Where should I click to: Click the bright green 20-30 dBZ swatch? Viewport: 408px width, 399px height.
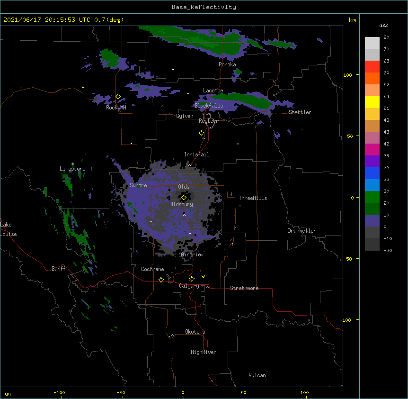tap(372, 197)
